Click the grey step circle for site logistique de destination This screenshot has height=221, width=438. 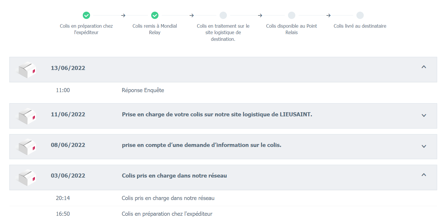pyautogui.click(x=223, y=15)
